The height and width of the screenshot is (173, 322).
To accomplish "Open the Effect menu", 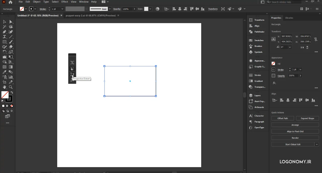I will click(x=65, y=2).
